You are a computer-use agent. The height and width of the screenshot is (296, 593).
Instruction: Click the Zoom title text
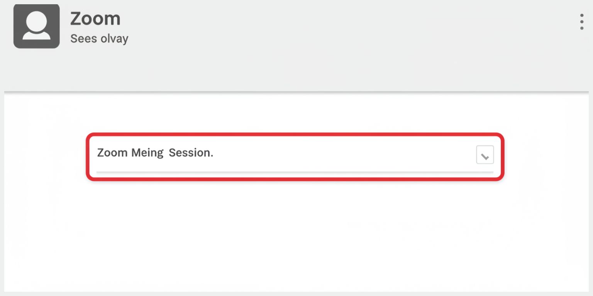click(95, 18)
